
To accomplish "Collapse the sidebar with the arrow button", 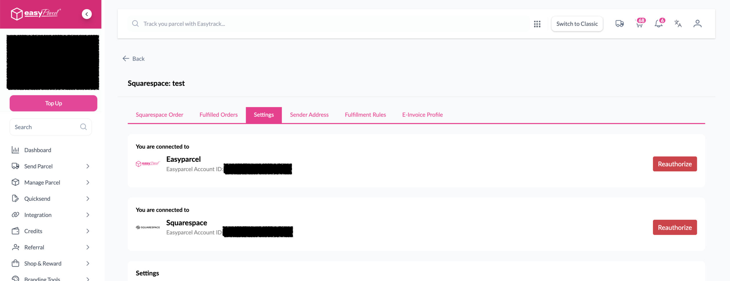I will coord(87,14).
